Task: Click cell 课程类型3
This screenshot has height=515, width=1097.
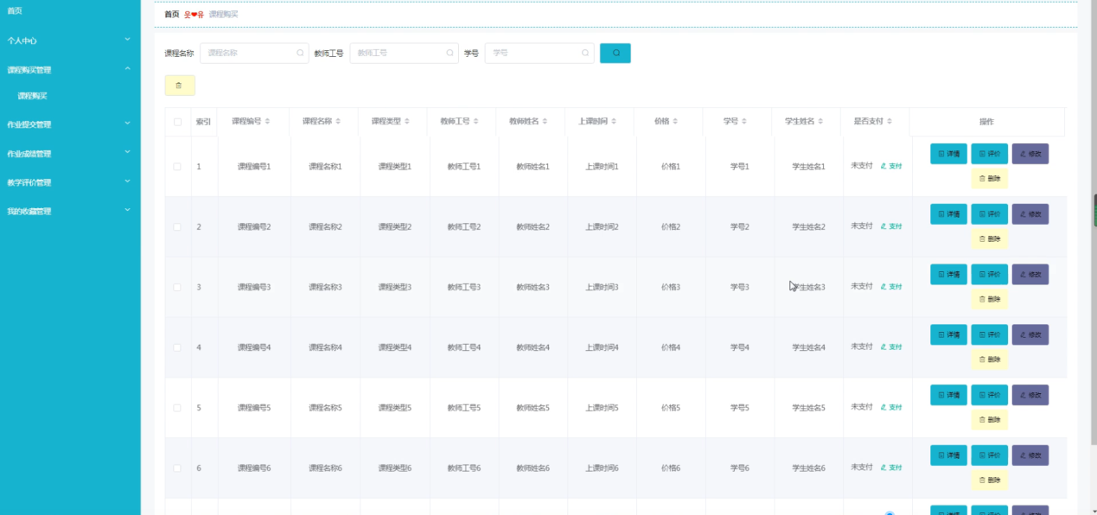Action: [x=394, y=287]
